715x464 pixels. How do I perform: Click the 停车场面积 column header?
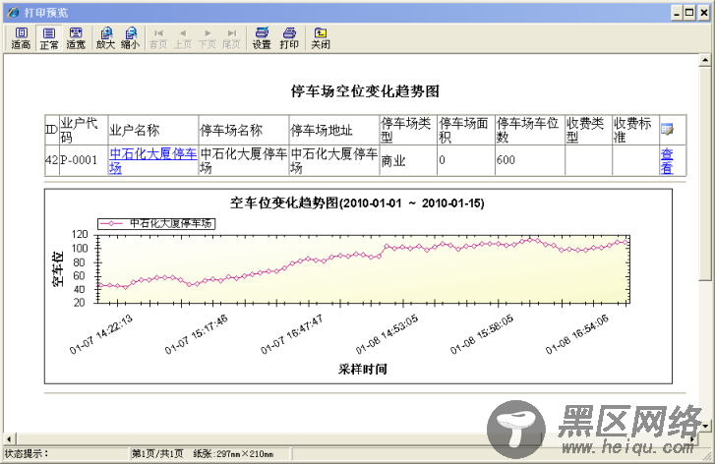click(464, 130)
